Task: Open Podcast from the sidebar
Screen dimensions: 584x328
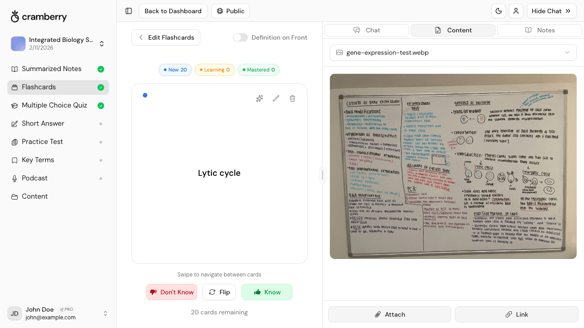Action: coord(34,178)
